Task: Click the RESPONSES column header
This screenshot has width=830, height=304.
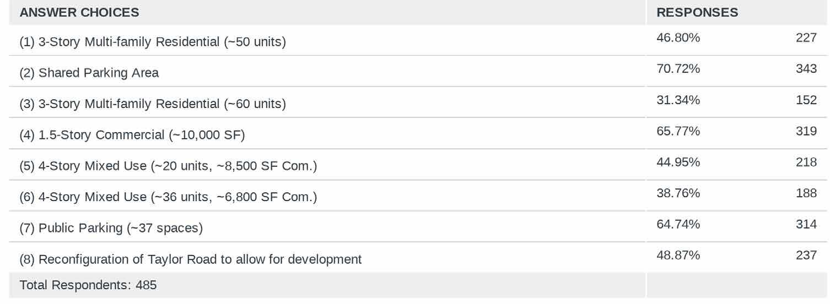Action: pos(697,12)
